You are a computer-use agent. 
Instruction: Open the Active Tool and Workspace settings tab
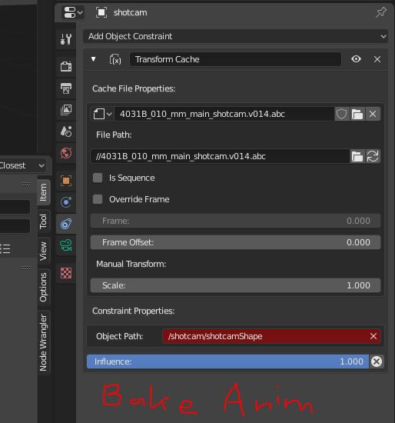pos(66,39)
